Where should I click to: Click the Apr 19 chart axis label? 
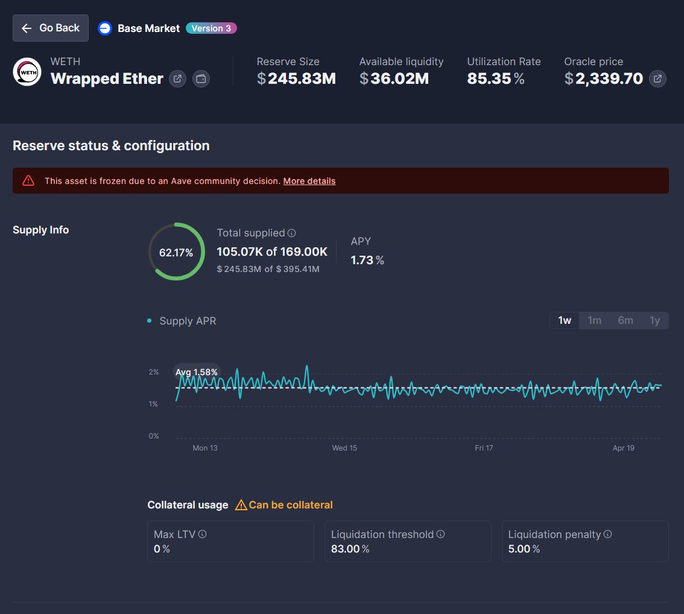pos(623,448)
